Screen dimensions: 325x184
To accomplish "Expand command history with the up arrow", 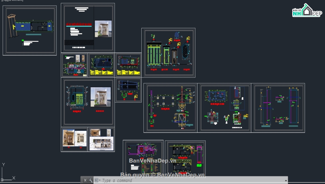I will tap(285, 180).
